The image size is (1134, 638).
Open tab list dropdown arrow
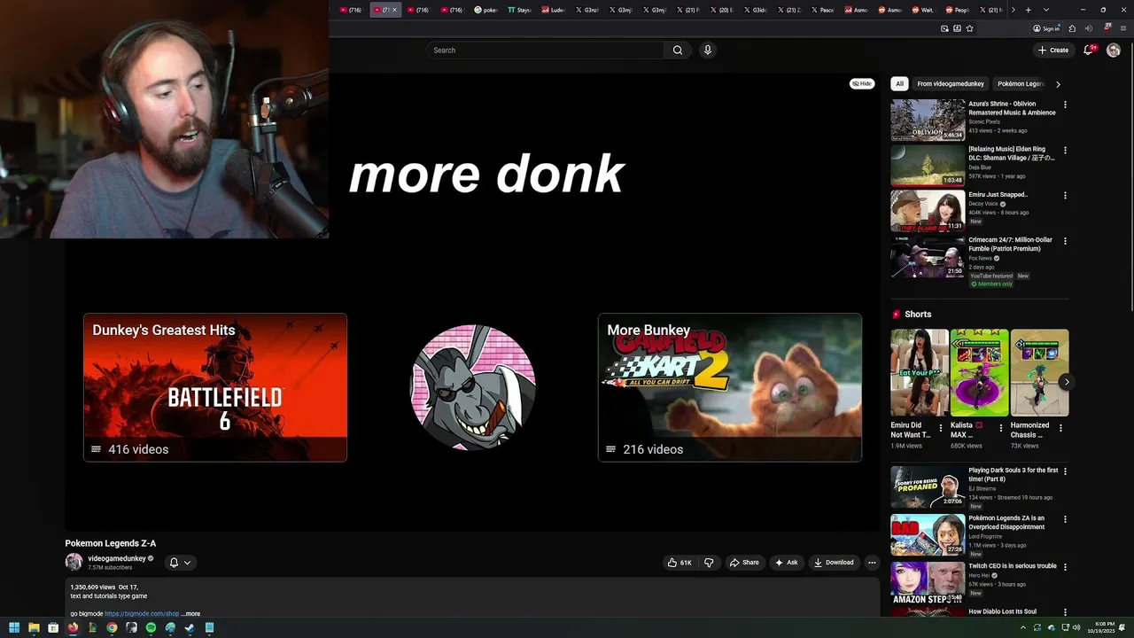pos(1046,10)
